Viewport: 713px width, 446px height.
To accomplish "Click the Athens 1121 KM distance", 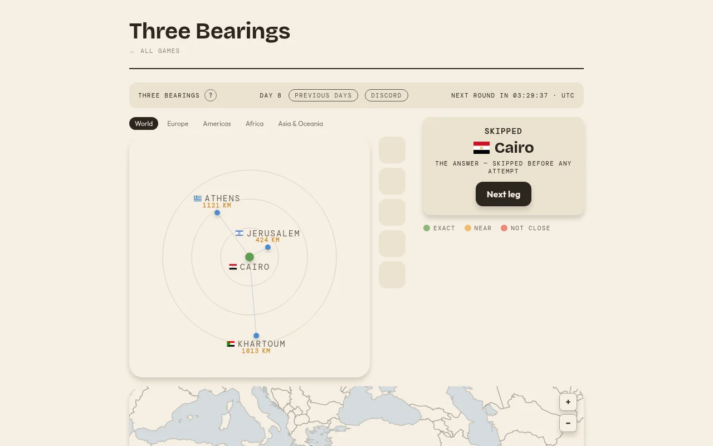I will coord(217,206).
